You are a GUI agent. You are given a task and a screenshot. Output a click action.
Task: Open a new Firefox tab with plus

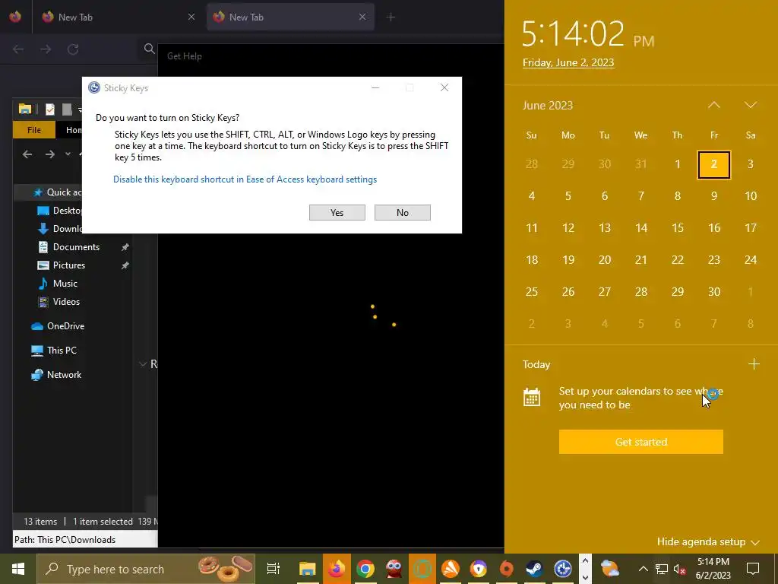click(391, 17)
